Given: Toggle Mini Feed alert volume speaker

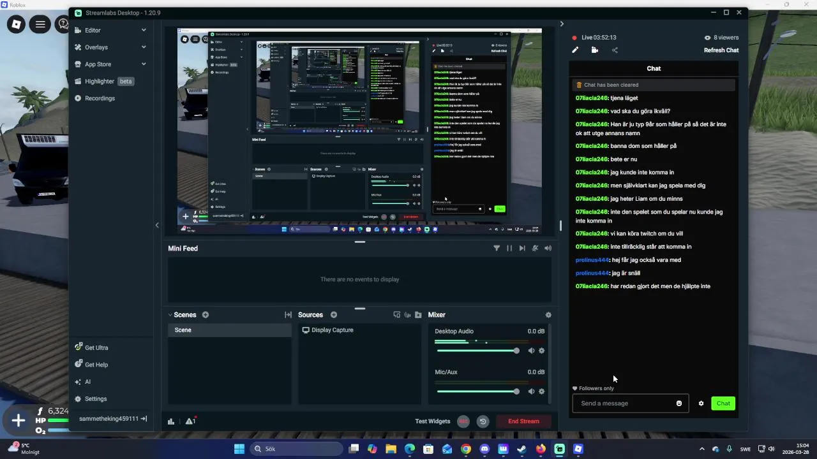Looking at the screenshot, I should [548, 248].
